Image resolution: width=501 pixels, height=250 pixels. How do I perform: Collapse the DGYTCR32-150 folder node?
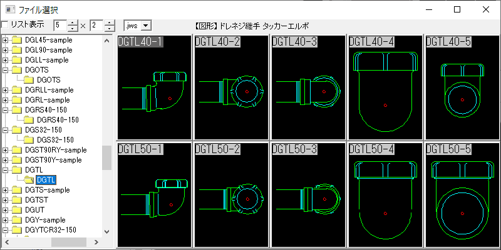point(6,230)
